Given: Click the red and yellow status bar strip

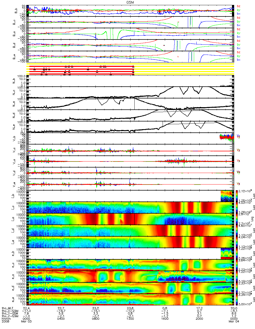Looking at the screenshot, I should [x=130, y=69].
